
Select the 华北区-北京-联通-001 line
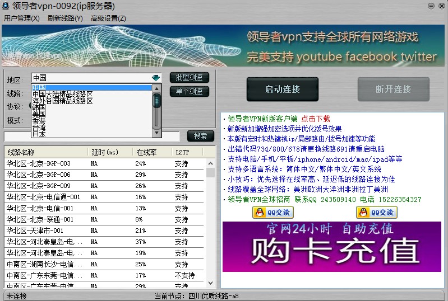point(104,219)
